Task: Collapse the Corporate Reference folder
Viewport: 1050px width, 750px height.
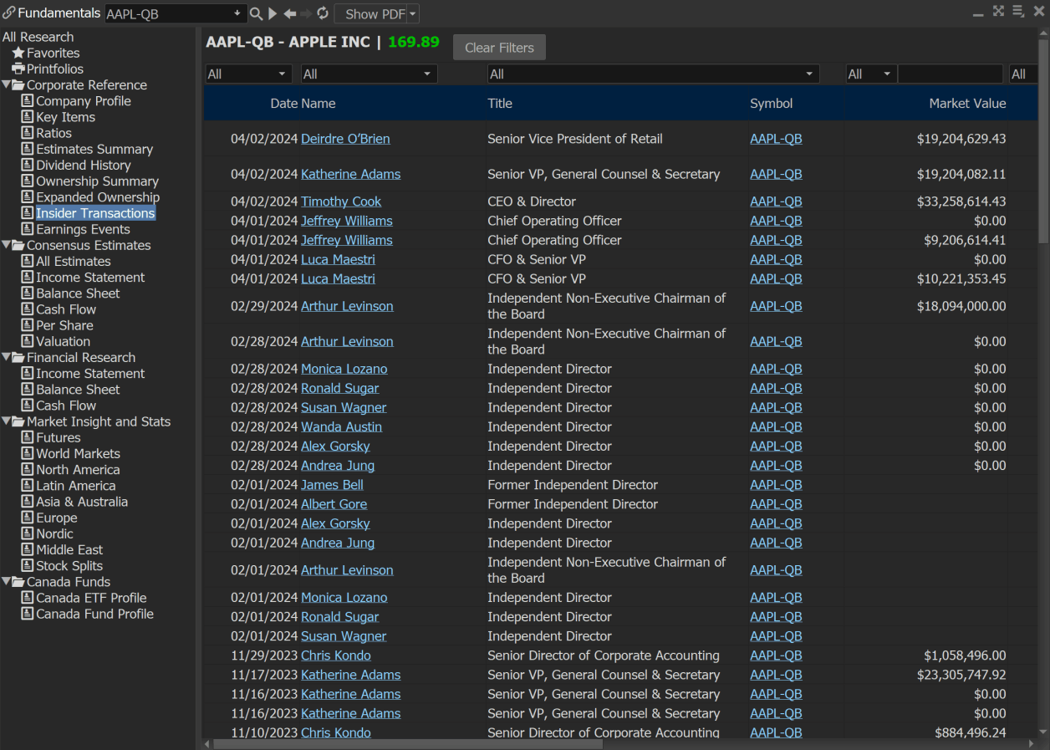Action: (6, 85)
